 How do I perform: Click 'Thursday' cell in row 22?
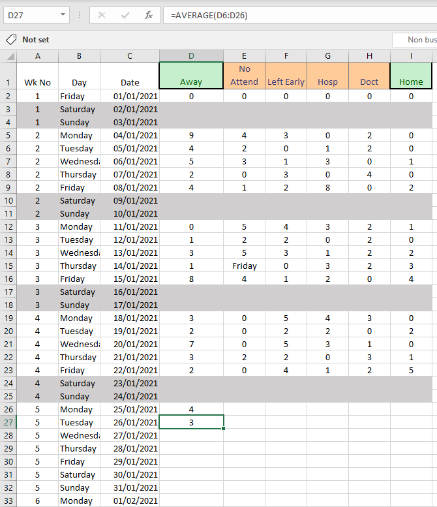[x=79, y=357]
